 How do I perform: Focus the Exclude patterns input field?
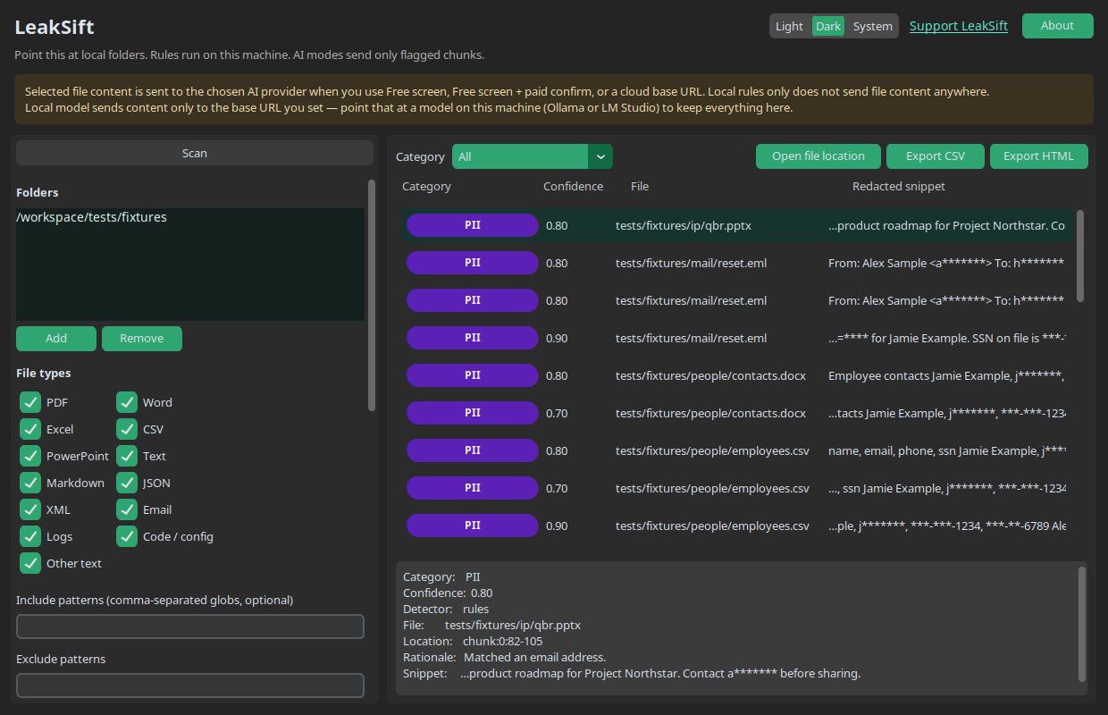[190, 686]
